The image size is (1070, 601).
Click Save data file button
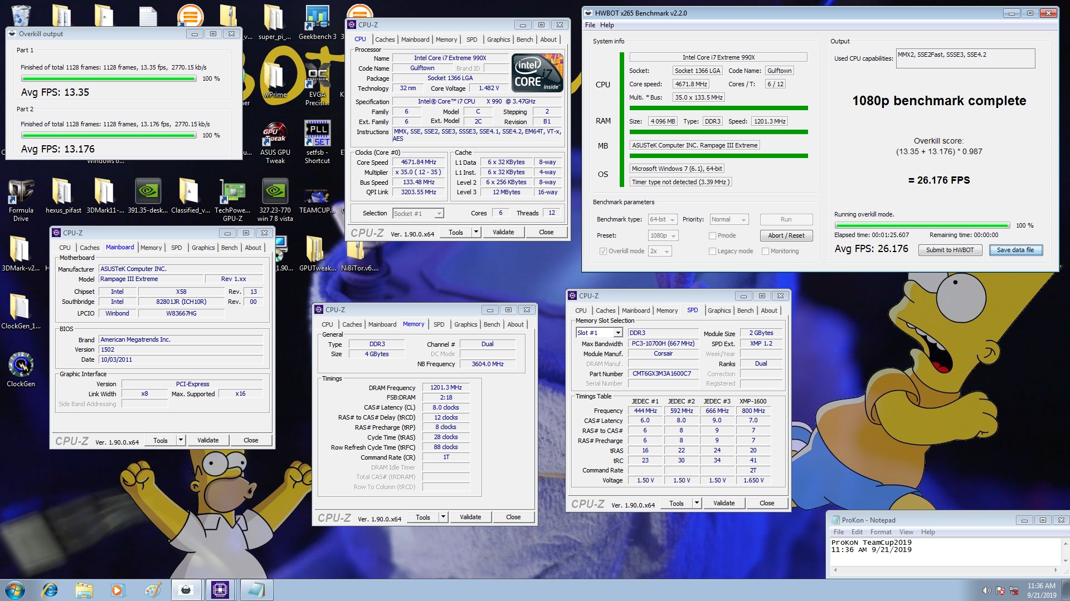(x=1015, y=250)
